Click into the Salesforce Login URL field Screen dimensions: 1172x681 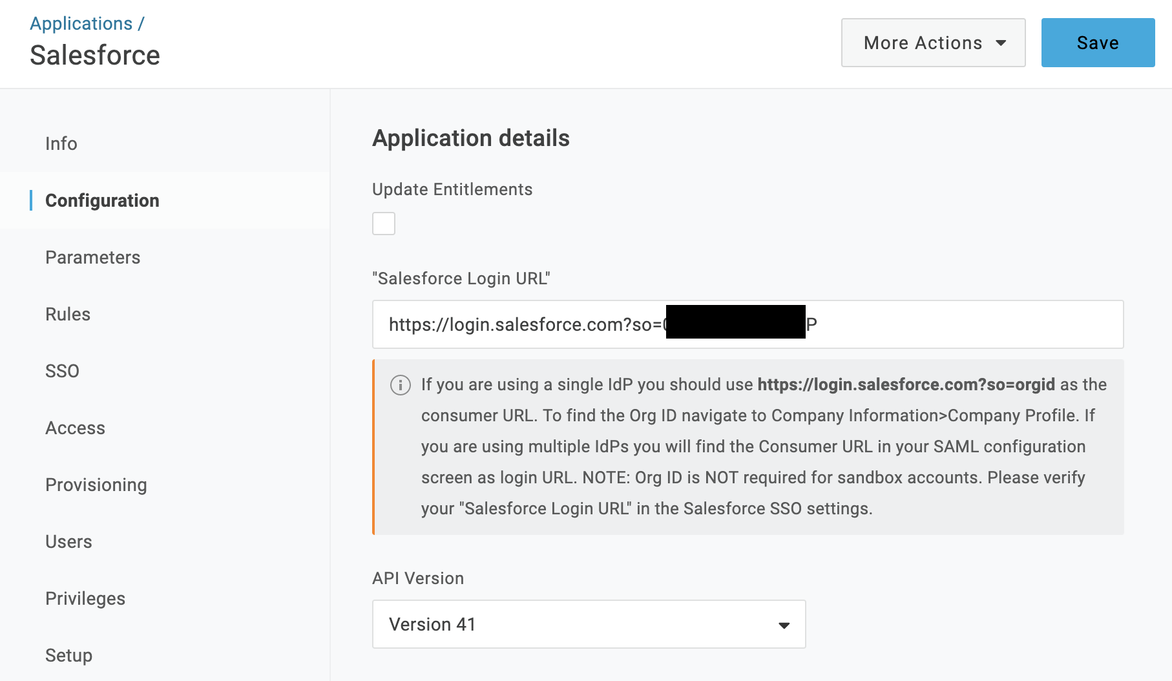click(748, 324)
